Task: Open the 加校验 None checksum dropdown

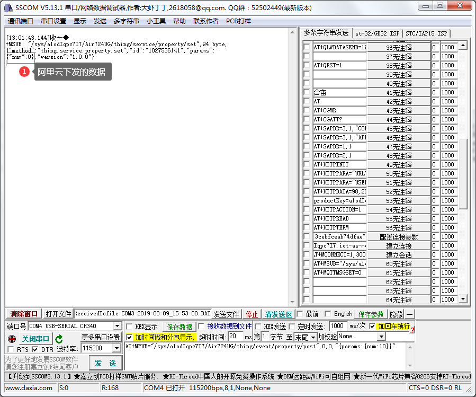Action: click(381, 336)
